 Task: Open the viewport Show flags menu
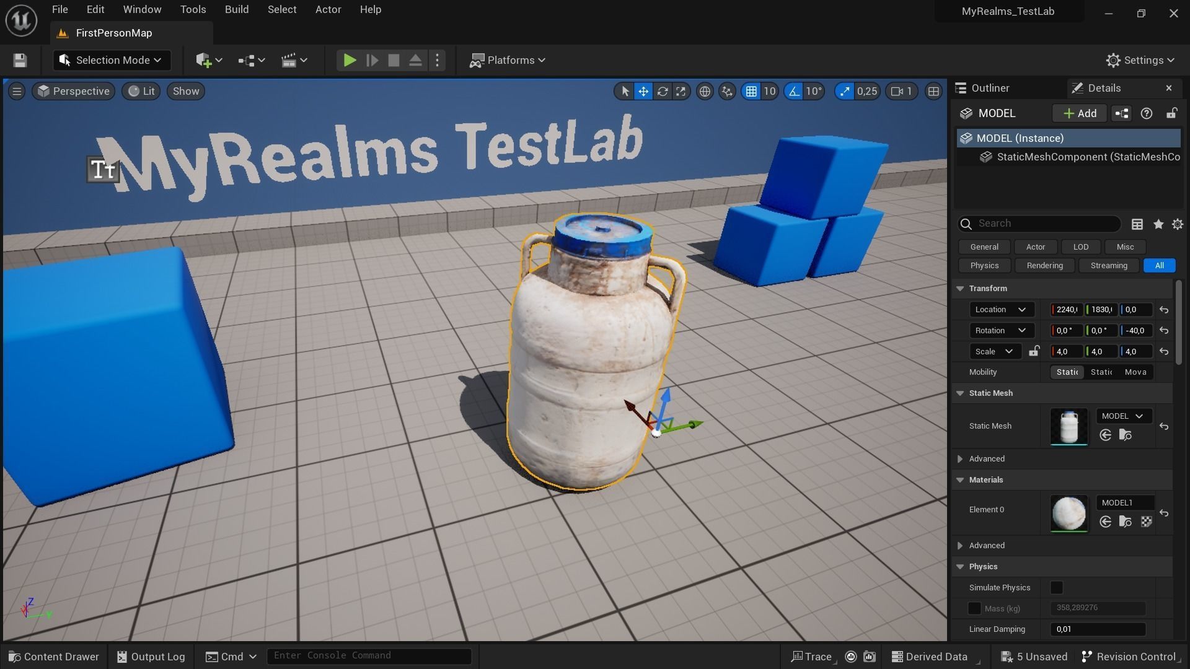(x=186, y=91)
